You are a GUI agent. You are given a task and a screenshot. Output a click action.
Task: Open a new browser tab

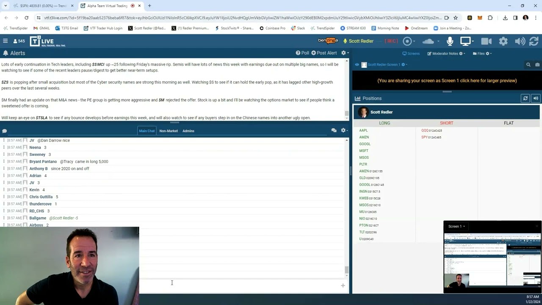click(149, 6)
